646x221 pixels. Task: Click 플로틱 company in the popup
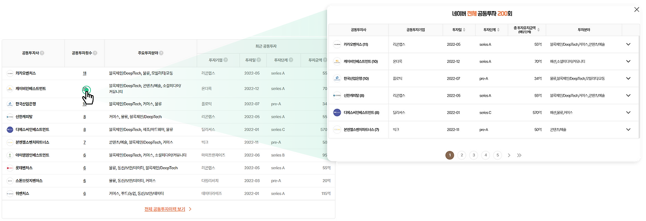coord(398,79)
